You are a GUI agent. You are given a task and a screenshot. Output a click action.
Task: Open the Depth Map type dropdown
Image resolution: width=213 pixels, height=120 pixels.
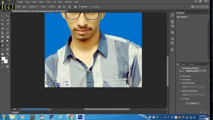click(x=193, y=95)
